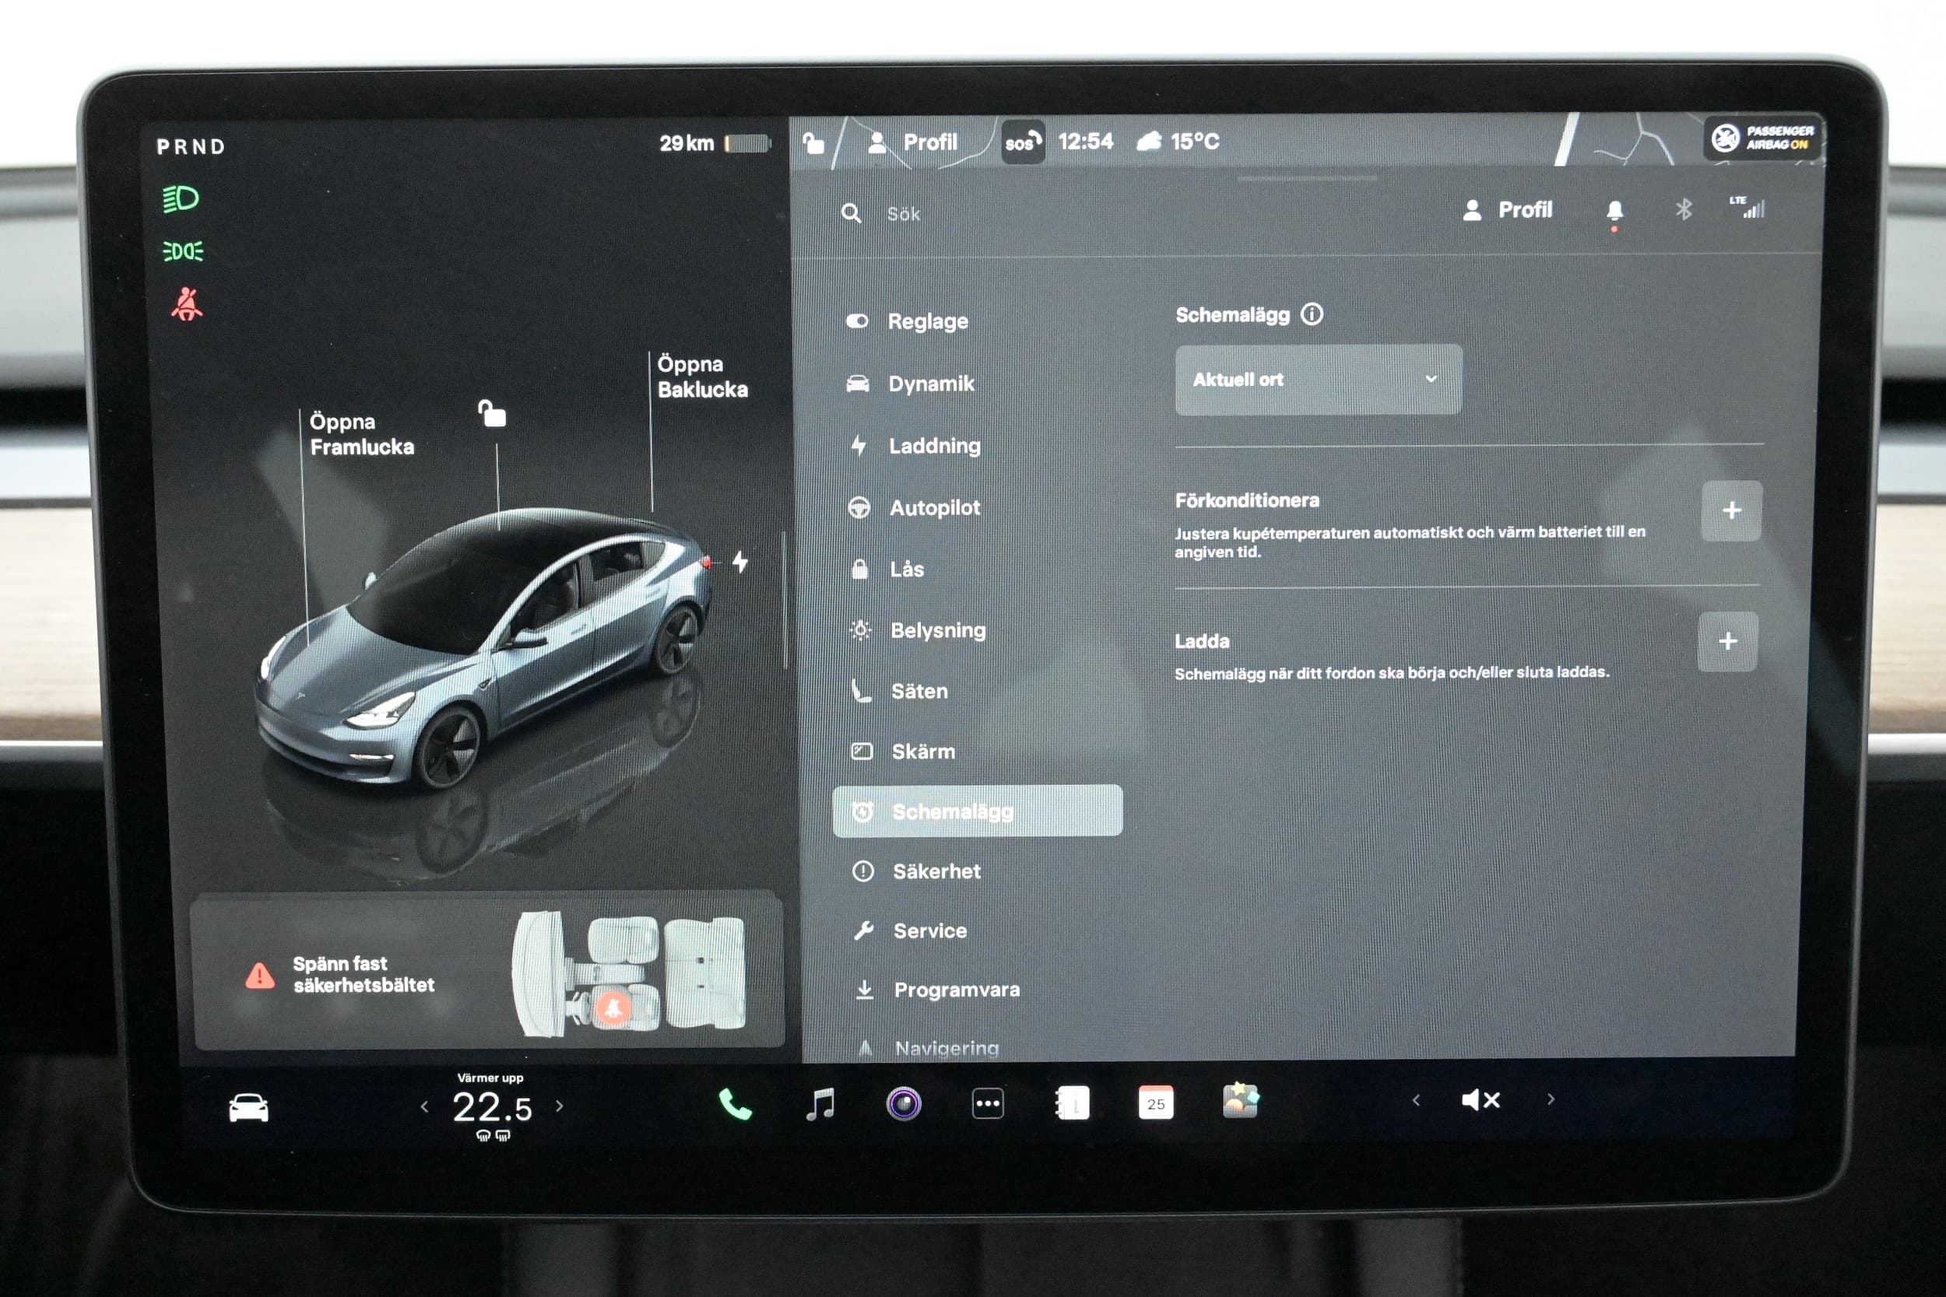1946x1297 pixels.
Task: Open charge port via lightning bolt by car
Action: pos(740,563)
